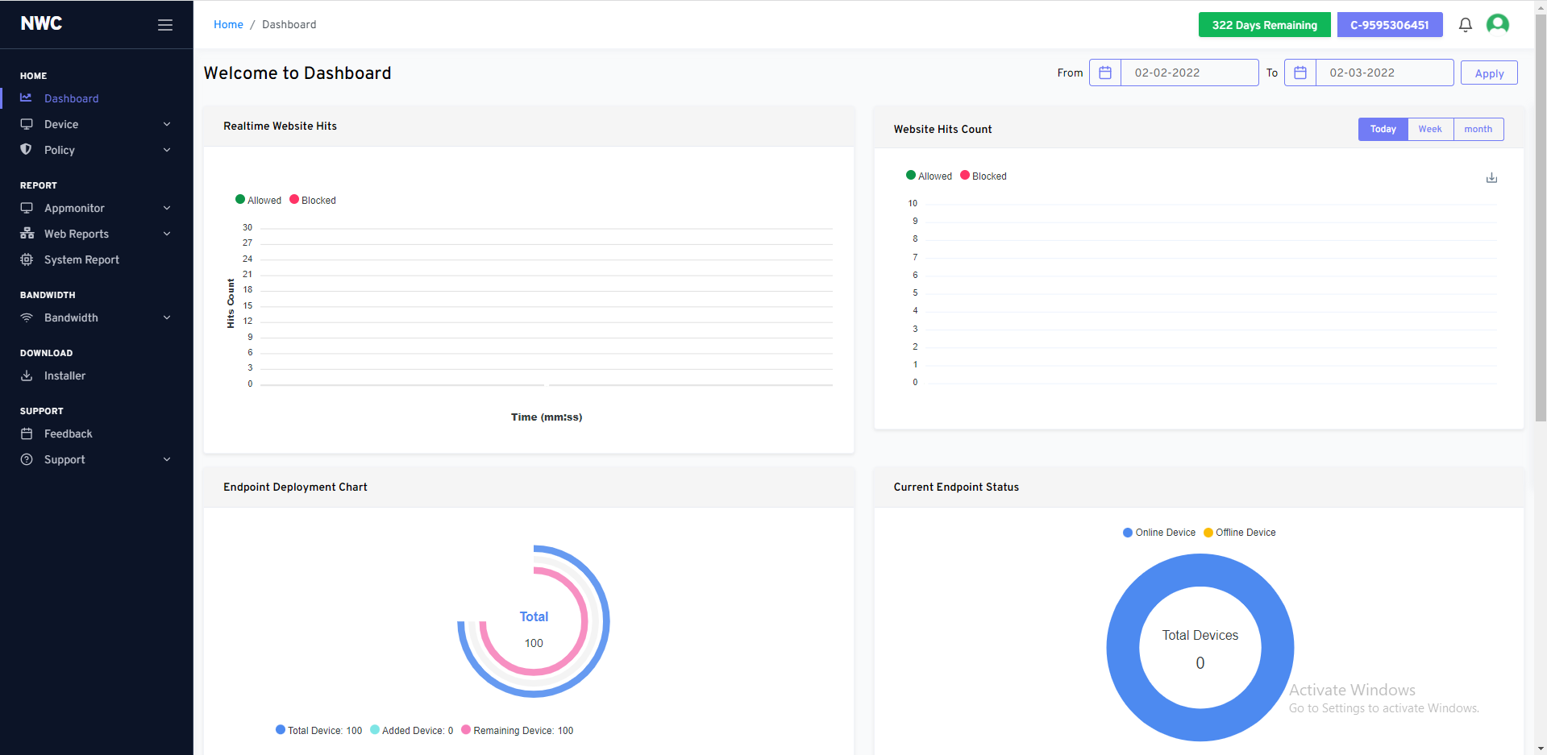
Task: Expand the Support menu chevron
Action: point(167,459)
